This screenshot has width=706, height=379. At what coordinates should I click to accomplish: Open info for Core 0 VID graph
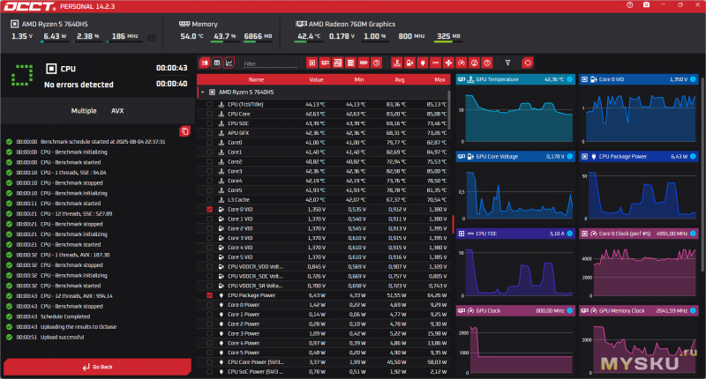tap(693, 79)
